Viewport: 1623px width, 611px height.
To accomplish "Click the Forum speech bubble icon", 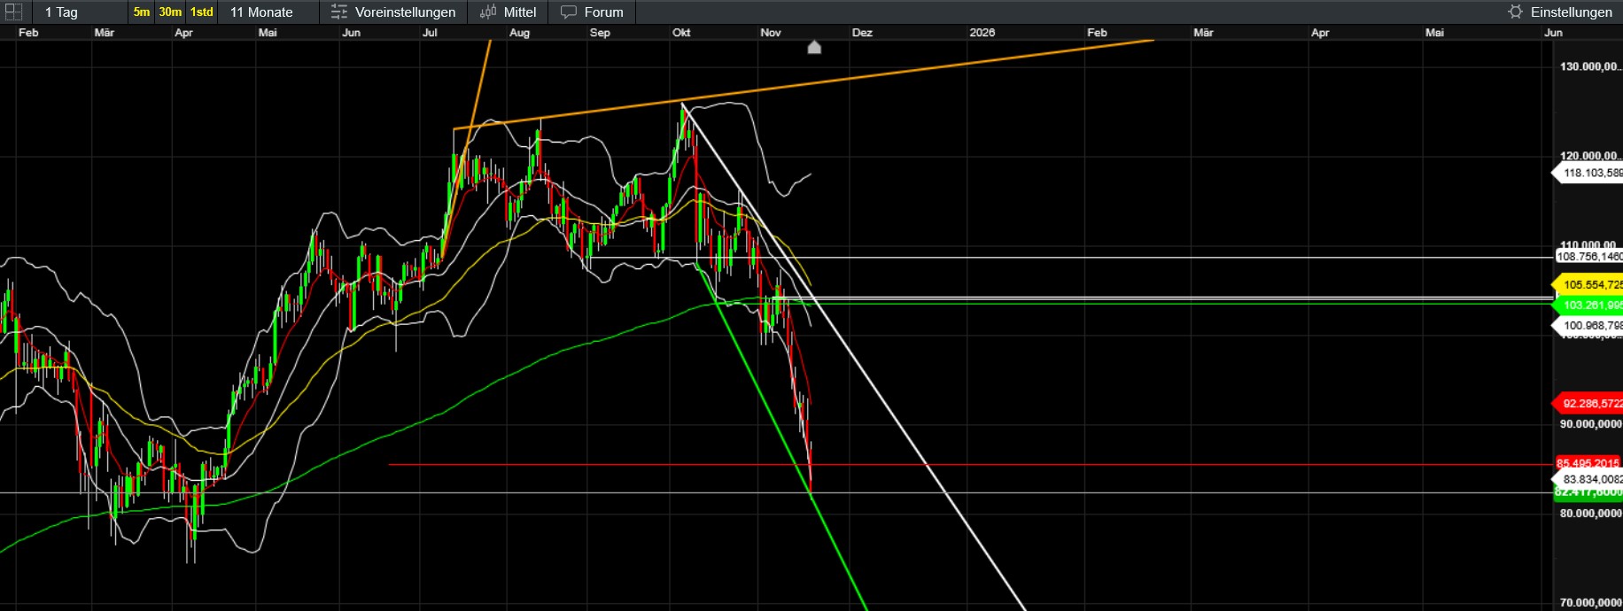I will pos(569,12).
